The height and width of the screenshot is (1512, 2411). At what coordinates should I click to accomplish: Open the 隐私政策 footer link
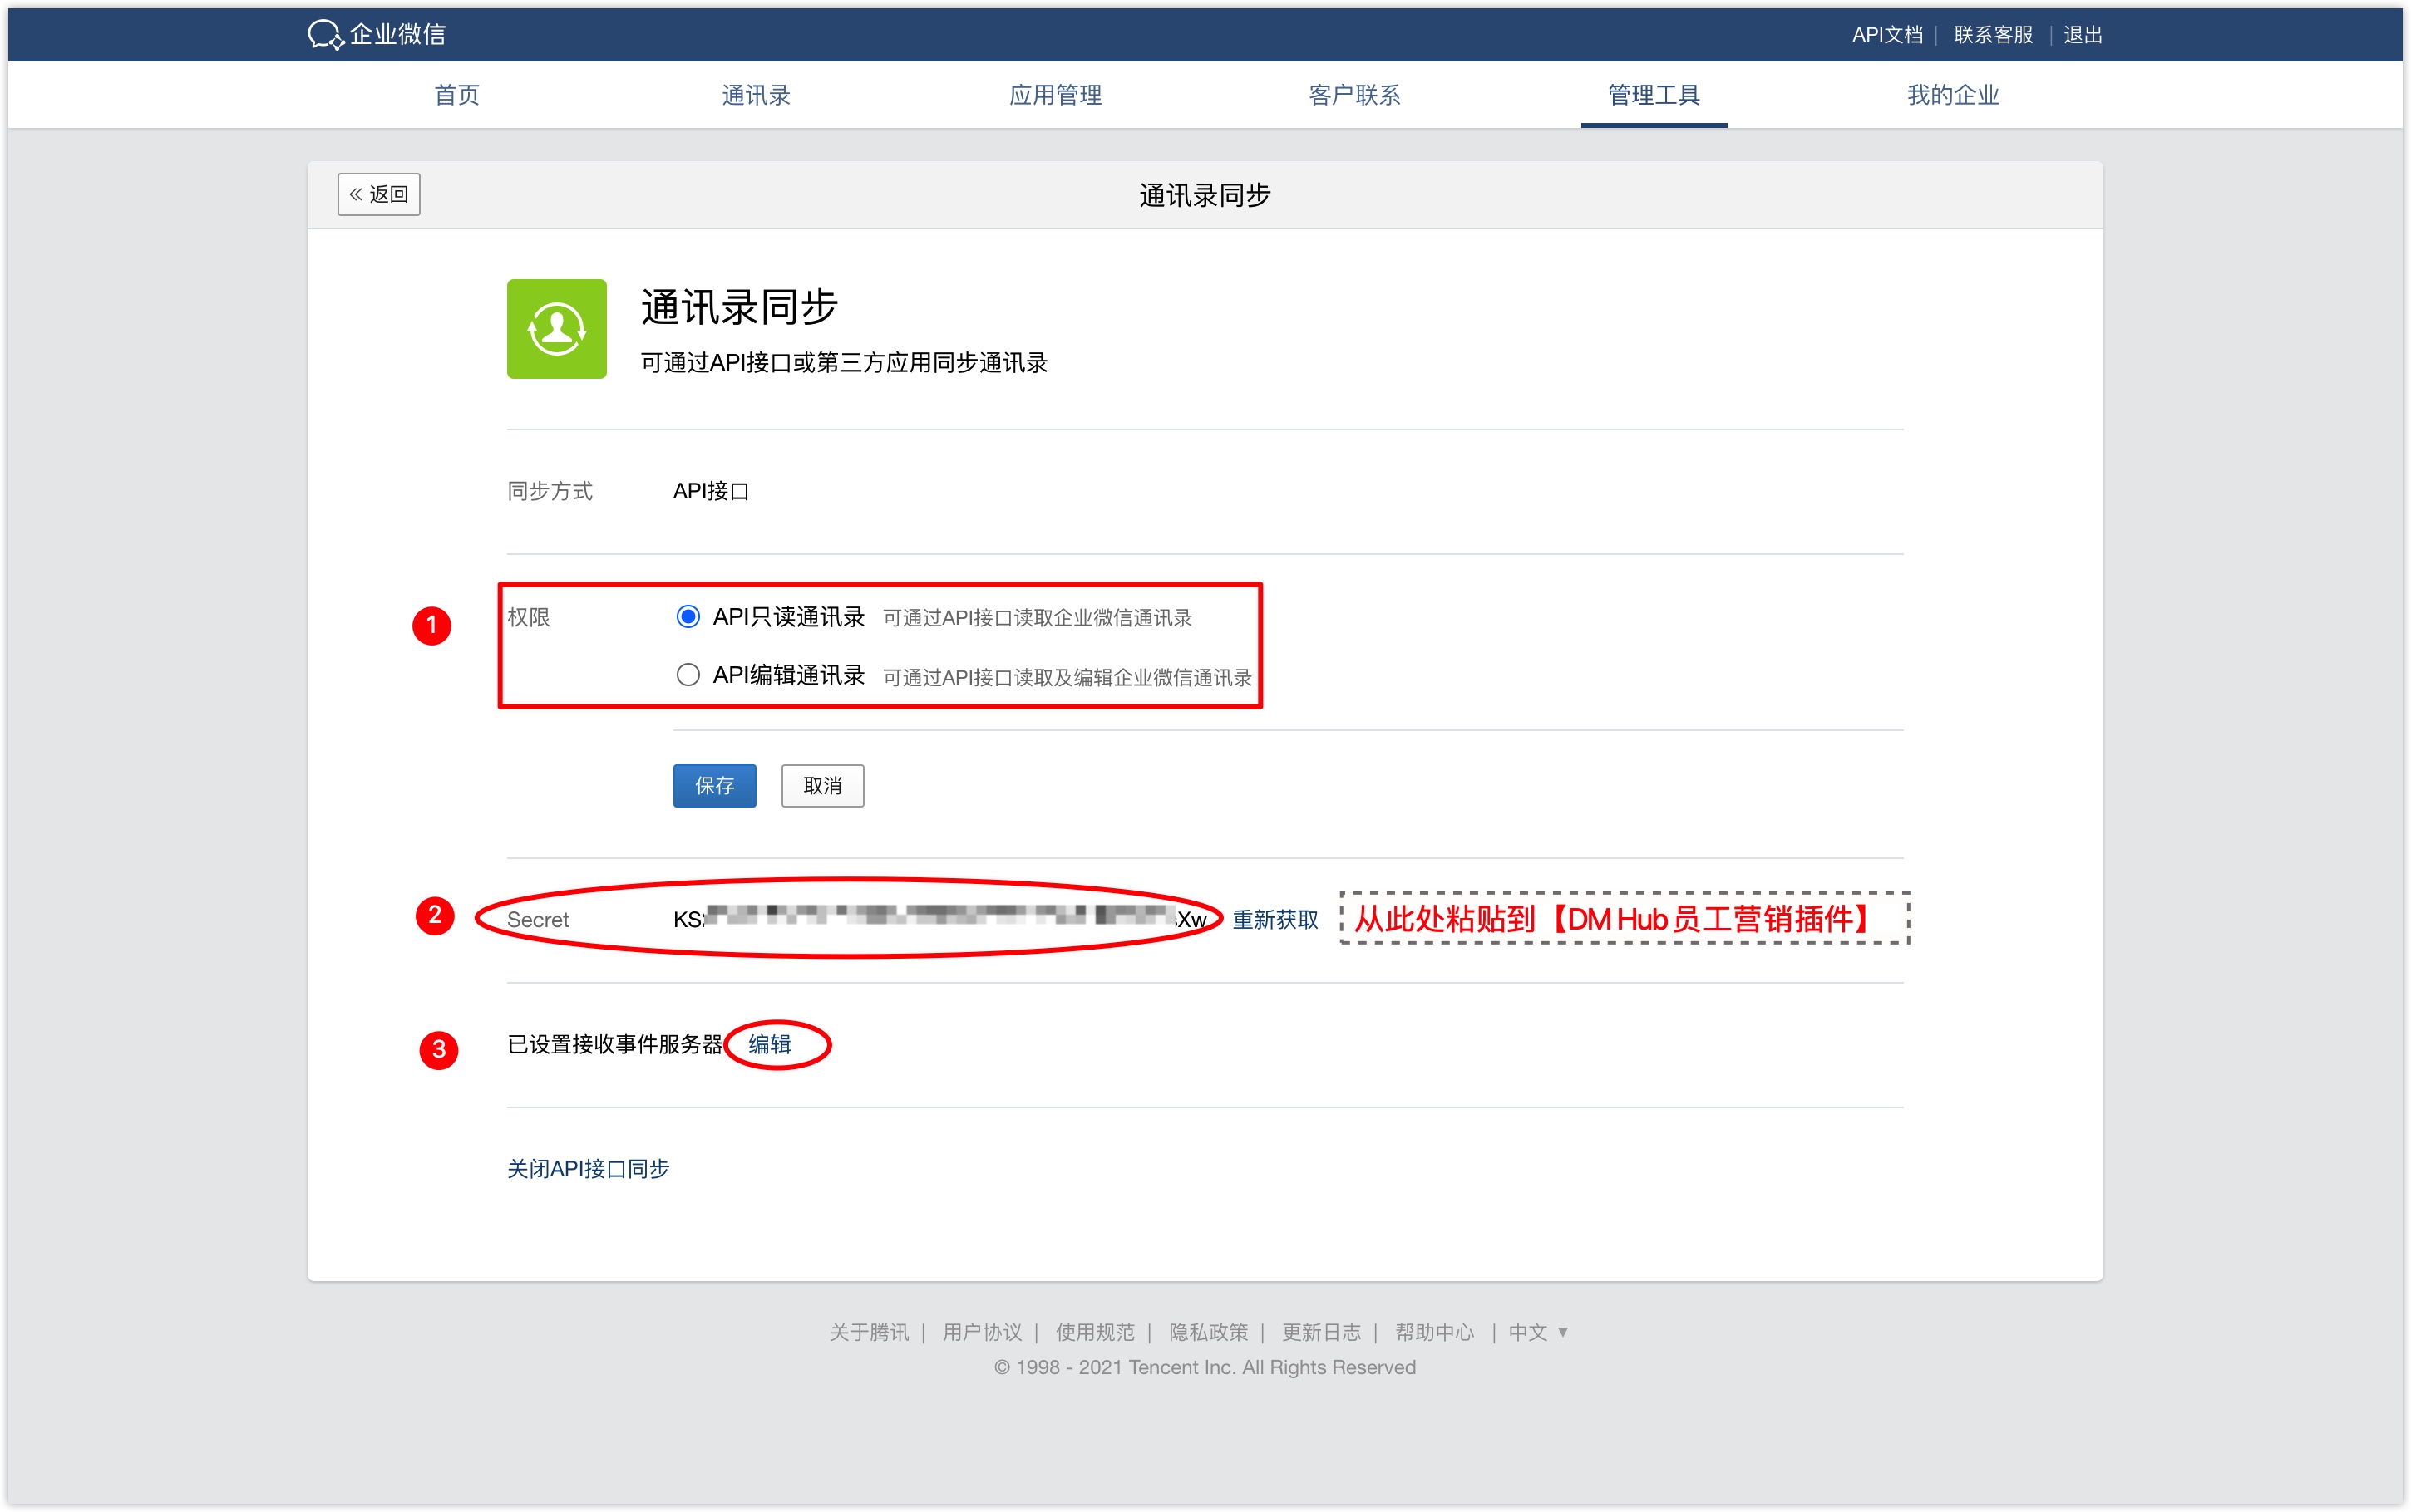[1209, 1332]
